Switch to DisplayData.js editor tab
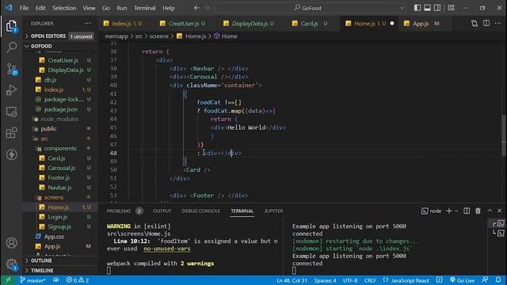 click(251, 23)
